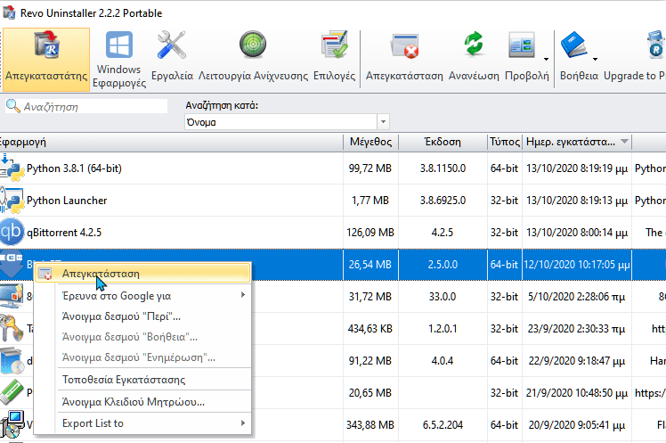Screen dimensions: 666x443
Task: Click the 5/10/2020 2:28:06 πμ date cell
Action: pos(576,296)
